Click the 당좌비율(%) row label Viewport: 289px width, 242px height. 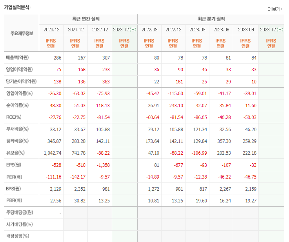pos(17,141)
